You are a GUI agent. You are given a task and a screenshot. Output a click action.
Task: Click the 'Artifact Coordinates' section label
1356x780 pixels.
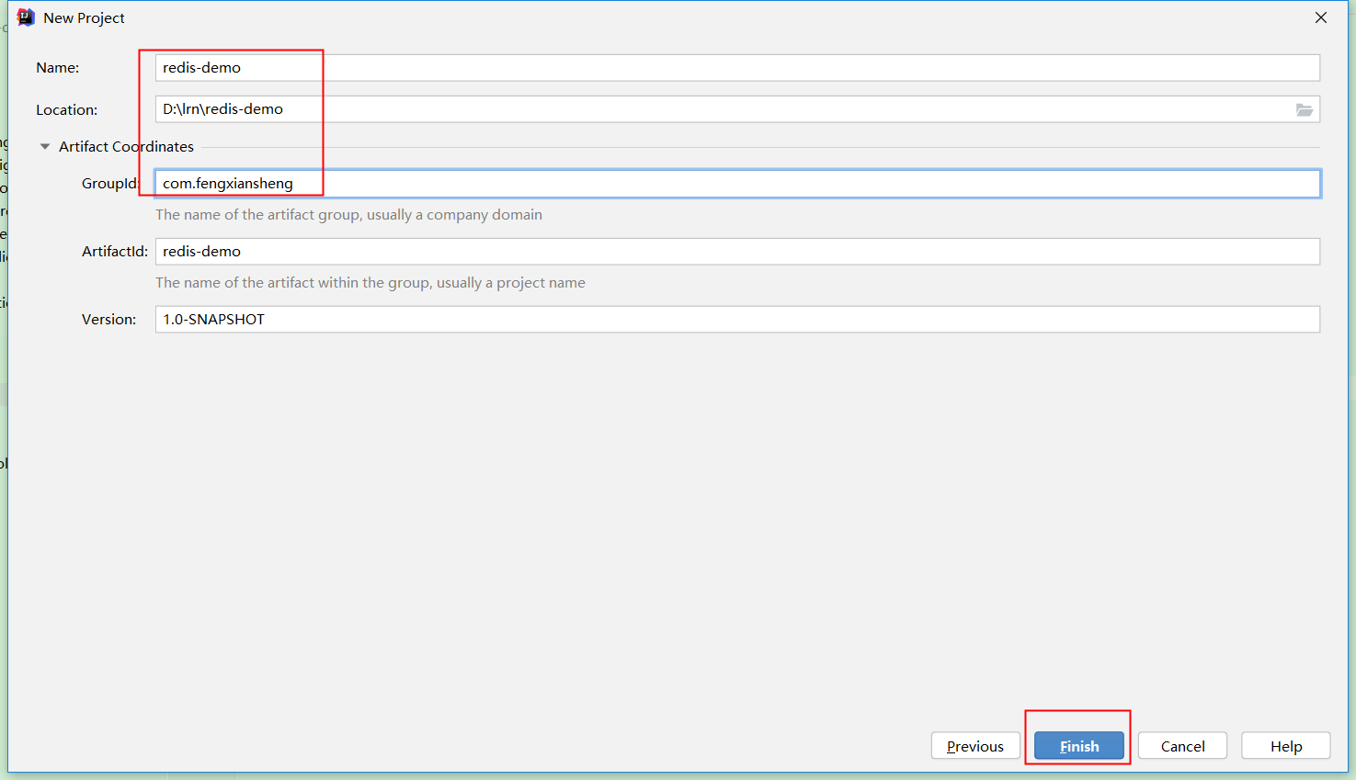[x=126, y=147]
